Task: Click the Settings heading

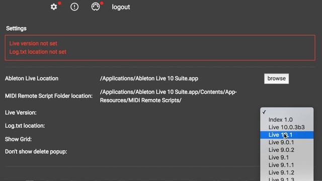Action: click(16, 28)
